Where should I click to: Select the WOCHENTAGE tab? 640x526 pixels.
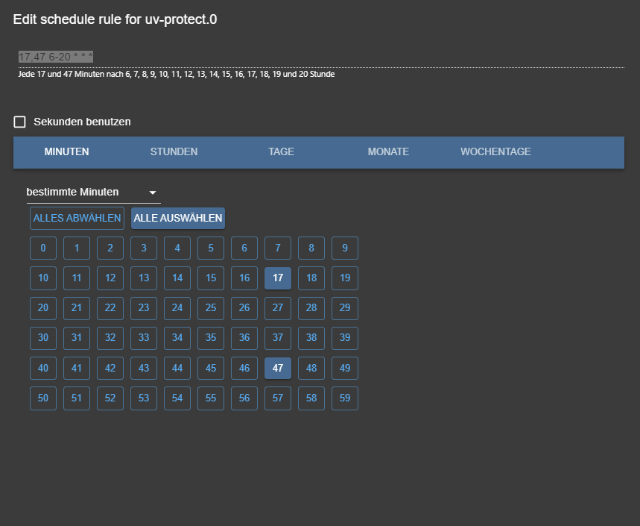coord(495,151)
